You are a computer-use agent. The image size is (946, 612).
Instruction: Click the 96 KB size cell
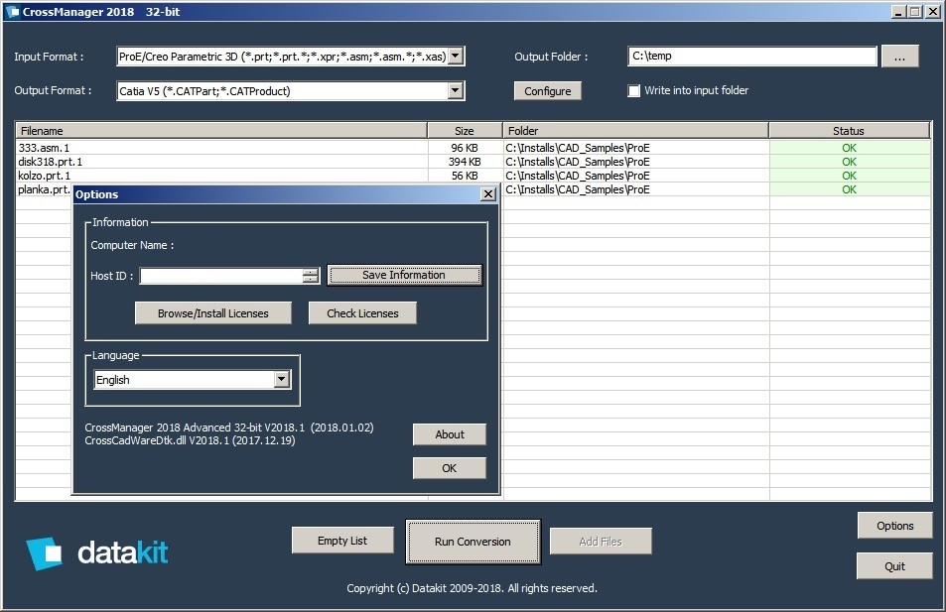(465, 148)
